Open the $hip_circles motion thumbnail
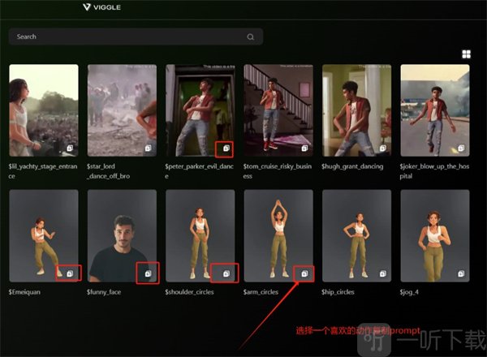This screenshot has height=357, width=487. tap(357, 235)
